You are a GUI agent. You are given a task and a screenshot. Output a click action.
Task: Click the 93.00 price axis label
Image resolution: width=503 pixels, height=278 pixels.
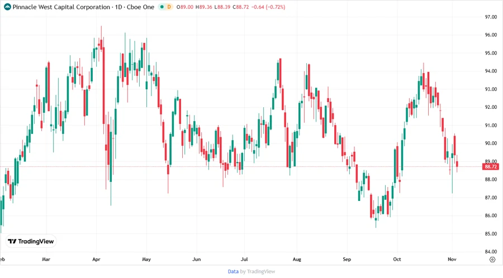(491, 89)
